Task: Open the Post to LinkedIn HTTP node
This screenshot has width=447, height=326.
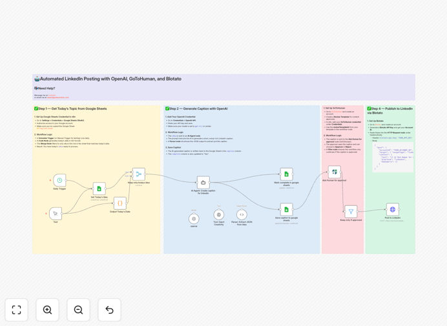Action: click(393, 209)
